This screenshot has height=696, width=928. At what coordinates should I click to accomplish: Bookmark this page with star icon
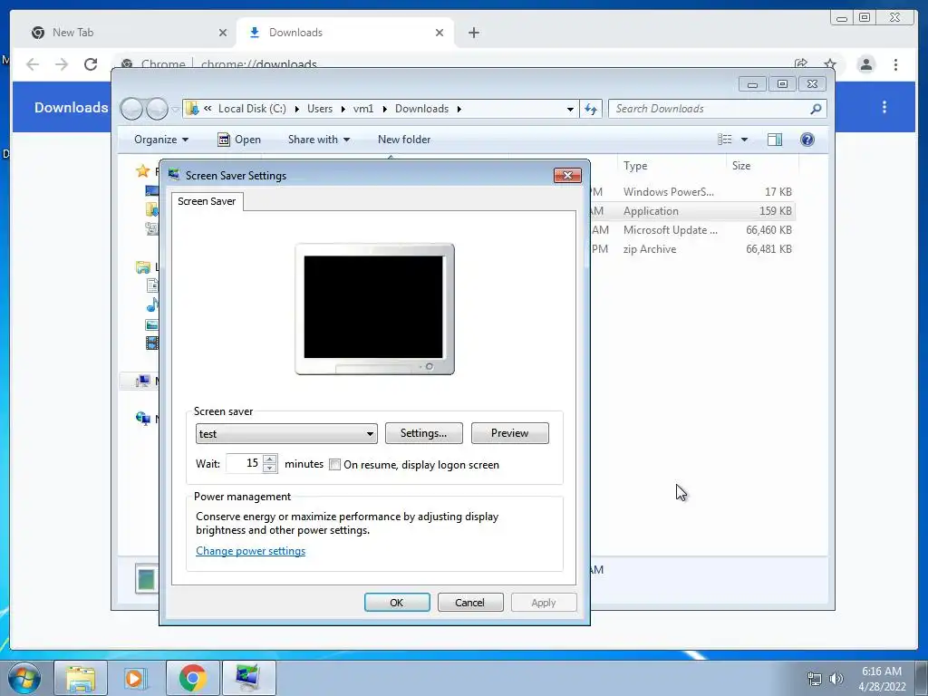pos(830,64)
